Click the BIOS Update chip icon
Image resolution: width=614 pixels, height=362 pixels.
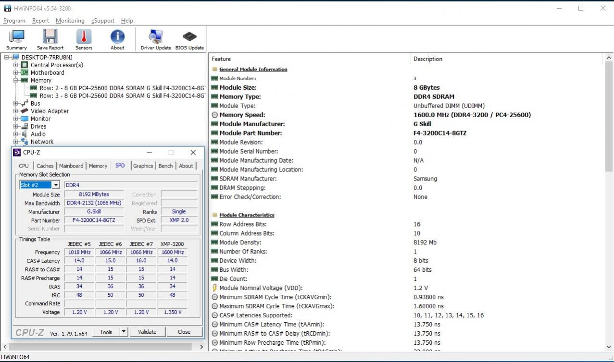tap(189, 38)
